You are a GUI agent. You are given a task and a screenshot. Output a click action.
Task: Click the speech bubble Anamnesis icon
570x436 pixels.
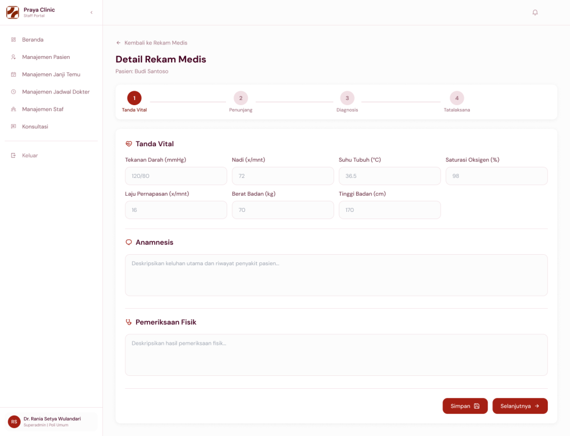click(129, 242)
